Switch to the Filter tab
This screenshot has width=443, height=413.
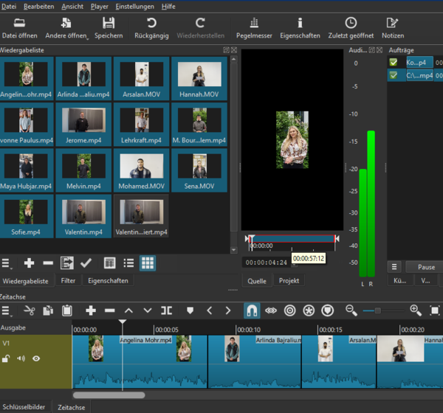[x=68, y=281]
